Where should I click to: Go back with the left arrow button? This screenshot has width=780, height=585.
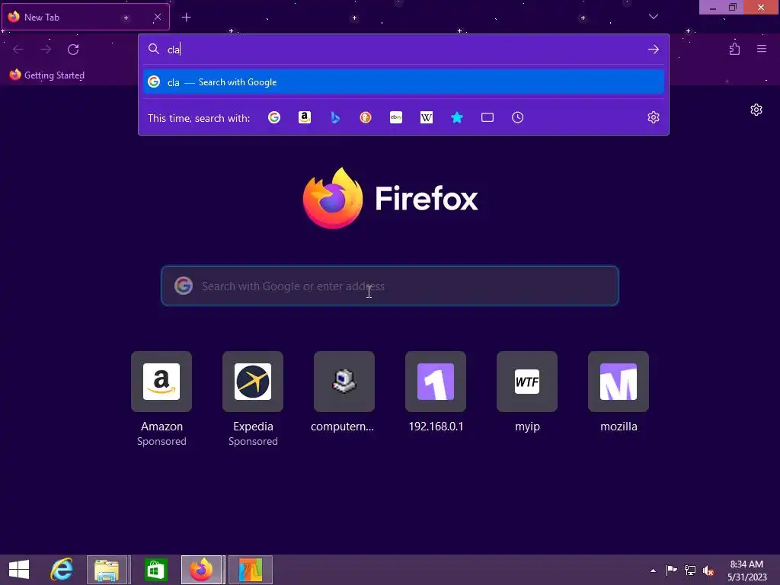(18, 50)
